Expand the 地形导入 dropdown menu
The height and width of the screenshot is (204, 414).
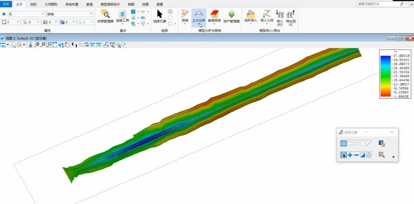(251, 24)
